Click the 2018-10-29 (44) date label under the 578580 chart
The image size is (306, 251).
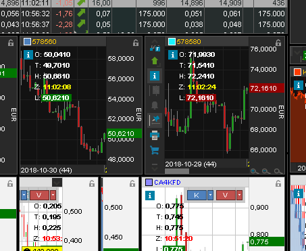[x=190, y=164]
